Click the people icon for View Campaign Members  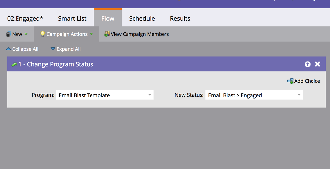click(107, 34)
